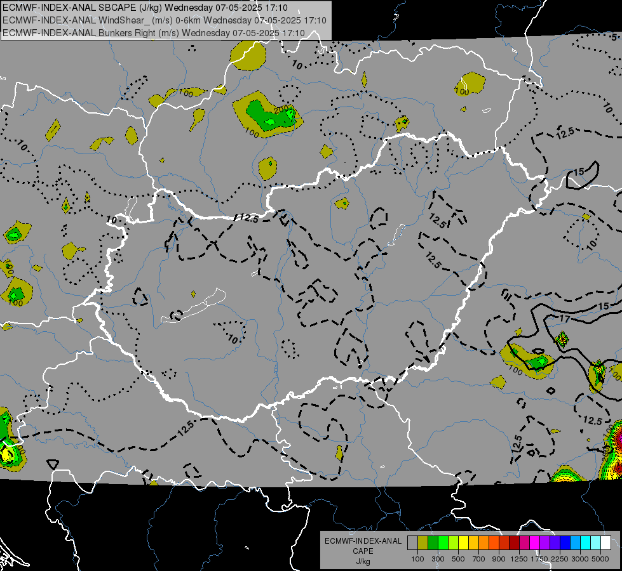
Task: Select the orange legend swatch
Action: pos(484,543)
